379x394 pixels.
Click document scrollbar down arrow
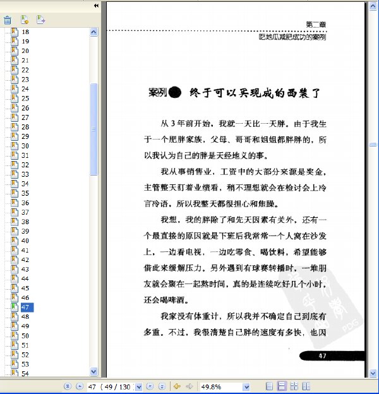(373, 373)
